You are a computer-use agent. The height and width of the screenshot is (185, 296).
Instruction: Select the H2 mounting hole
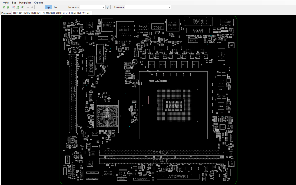(x=90, y=25)
